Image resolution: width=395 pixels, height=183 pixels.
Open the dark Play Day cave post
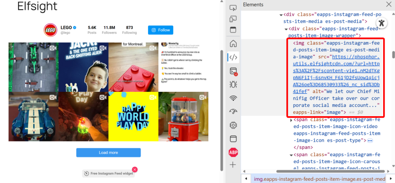[x=83, y=117]
